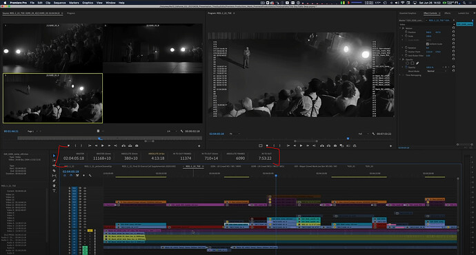Create ellipse mask under Opacity
Screen dimensions: 476x255
click(x=408, y=63)
